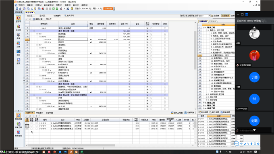
Task: Tick the first checkbox of quota row 1
Action: [31, 123]
